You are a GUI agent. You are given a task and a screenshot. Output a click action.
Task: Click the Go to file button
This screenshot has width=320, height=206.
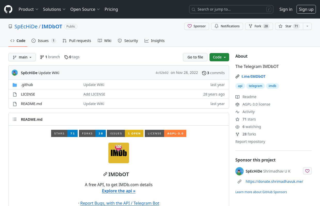(x=195, y=57)
